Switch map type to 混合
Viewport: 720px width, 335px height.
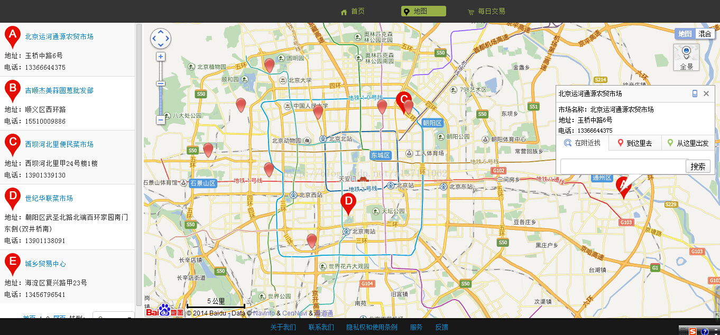point(705,34)
